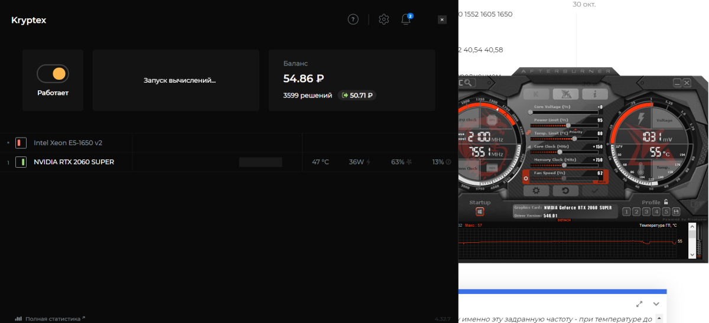This screenshot has height=323, width=709.
Task: Toggle the Profile lock icon
Action: [666, 202]
